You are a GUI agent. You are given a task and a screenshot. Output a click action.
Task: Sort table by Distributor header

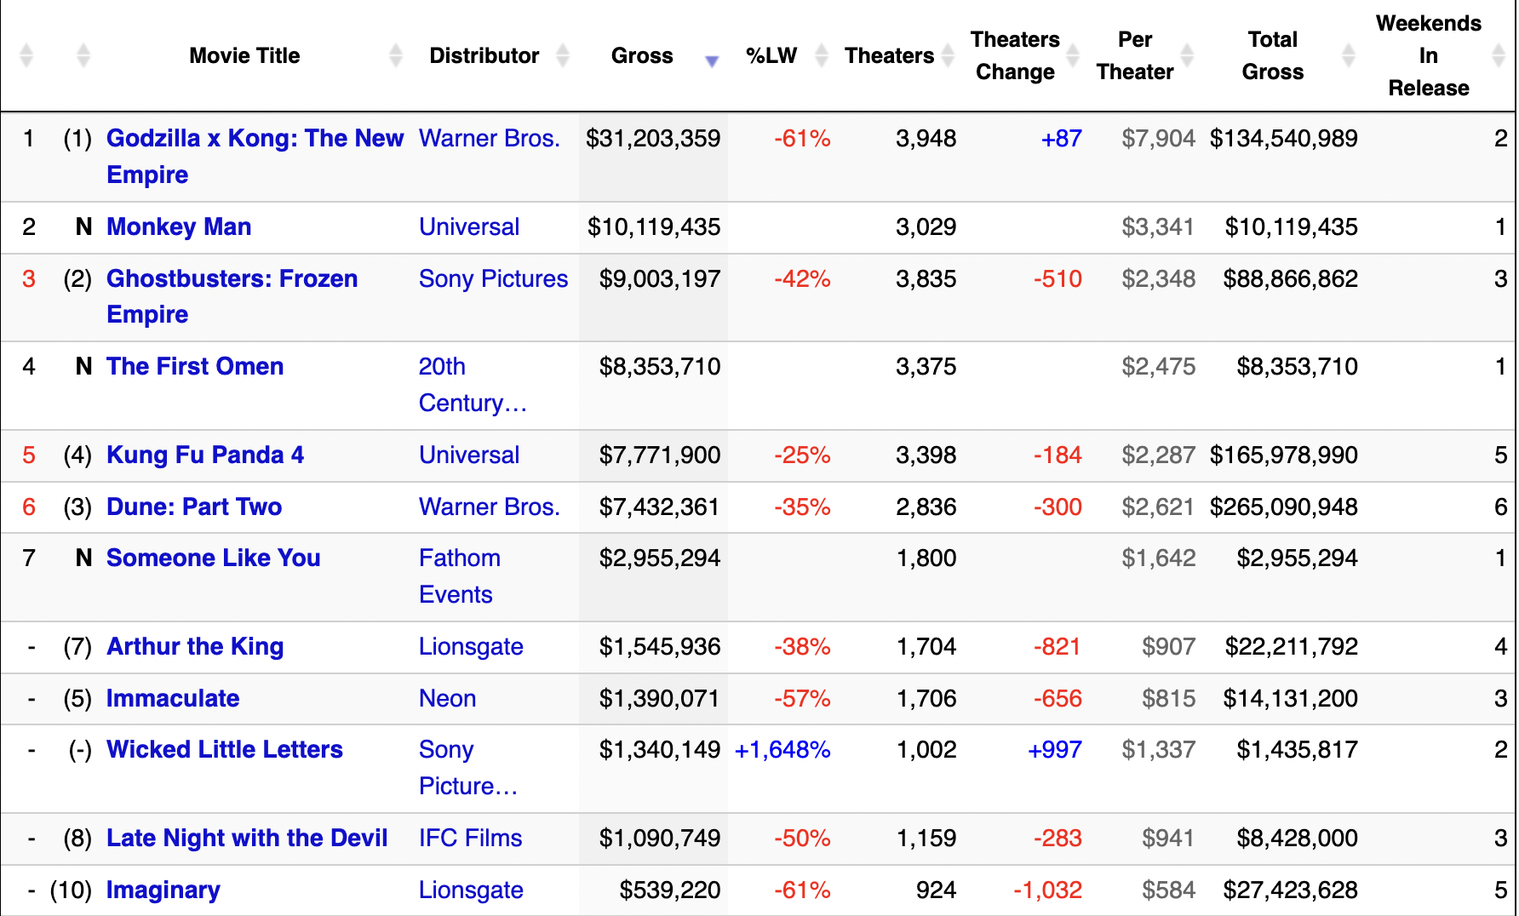point(484,55)
